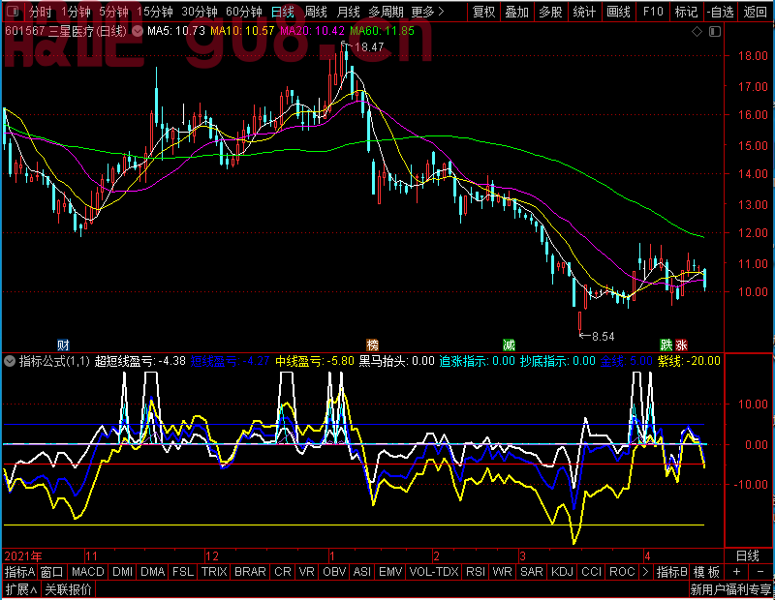This screenshot has width=775, height=600.
Task: Open 新用户福利专享 link
Action: click(x=731, y=589)
